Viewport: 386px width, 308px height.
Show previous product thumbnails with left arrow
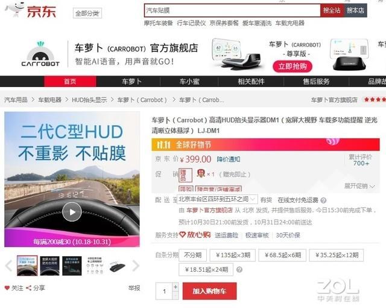click(8, 266)
